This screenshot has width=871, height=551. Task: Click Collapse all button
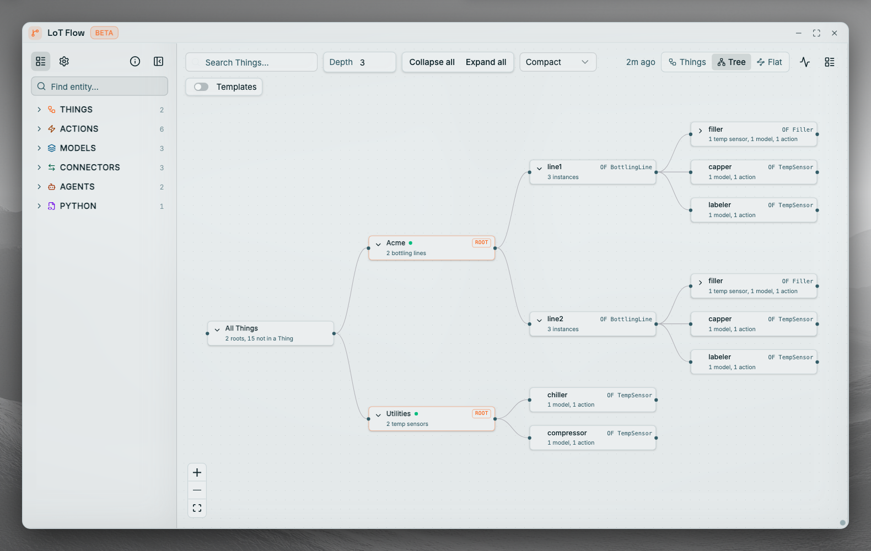(432, 62)
